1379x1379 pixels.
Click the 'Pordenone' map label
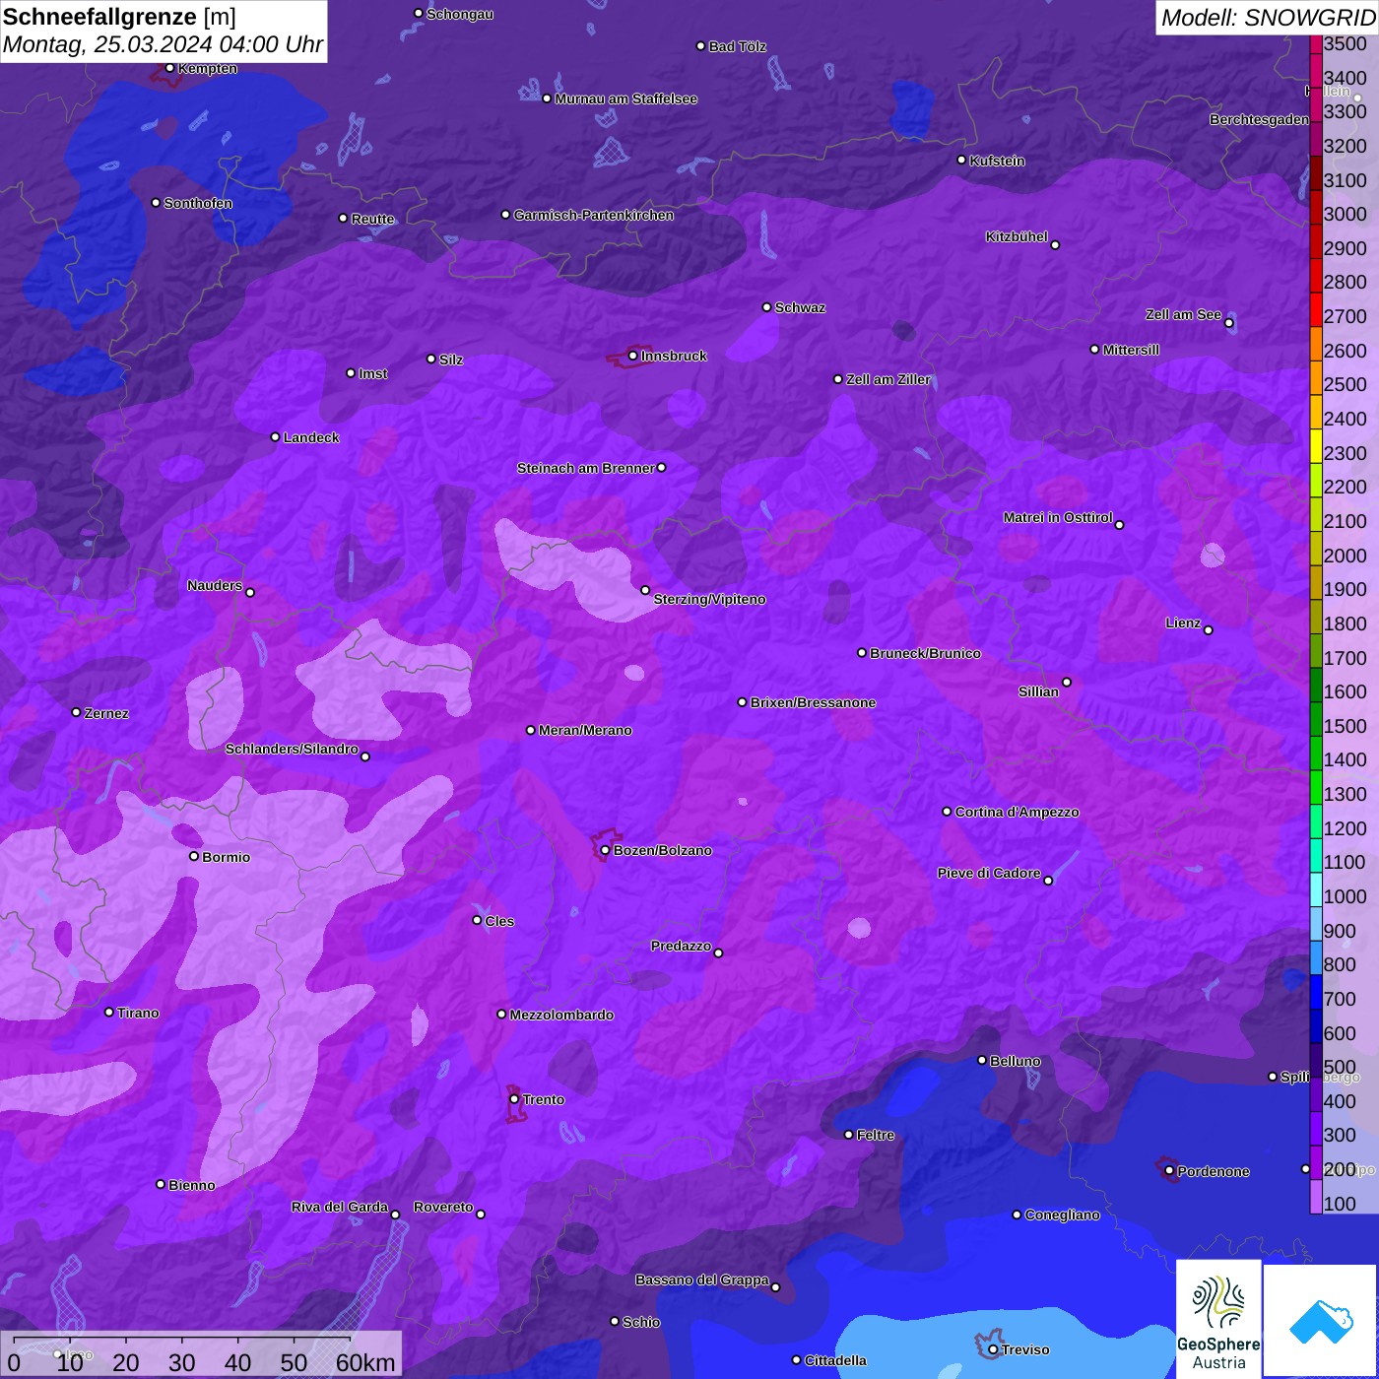[1214, 1172]
